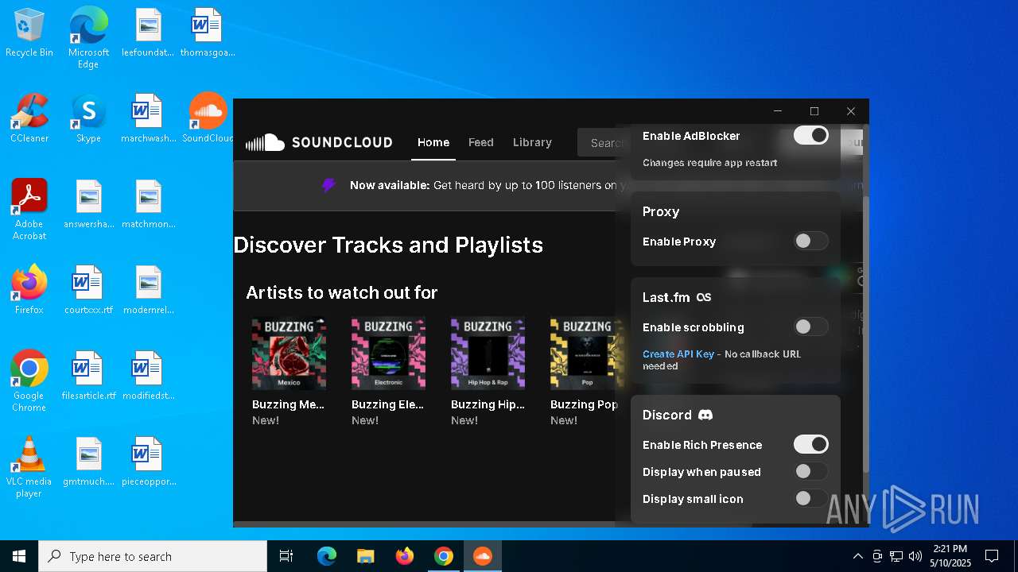
Task: Launch Chrome from the taskbar
Action: [444, 556]
